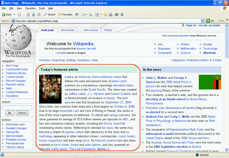
Task: Open the View menu
Action: (19, 8)
